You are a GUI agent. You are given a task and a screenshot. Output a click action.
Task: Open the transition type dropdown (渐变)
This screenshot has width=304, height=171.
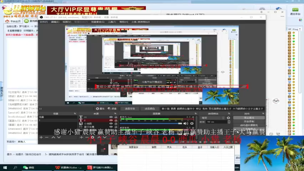coord(213,118)
